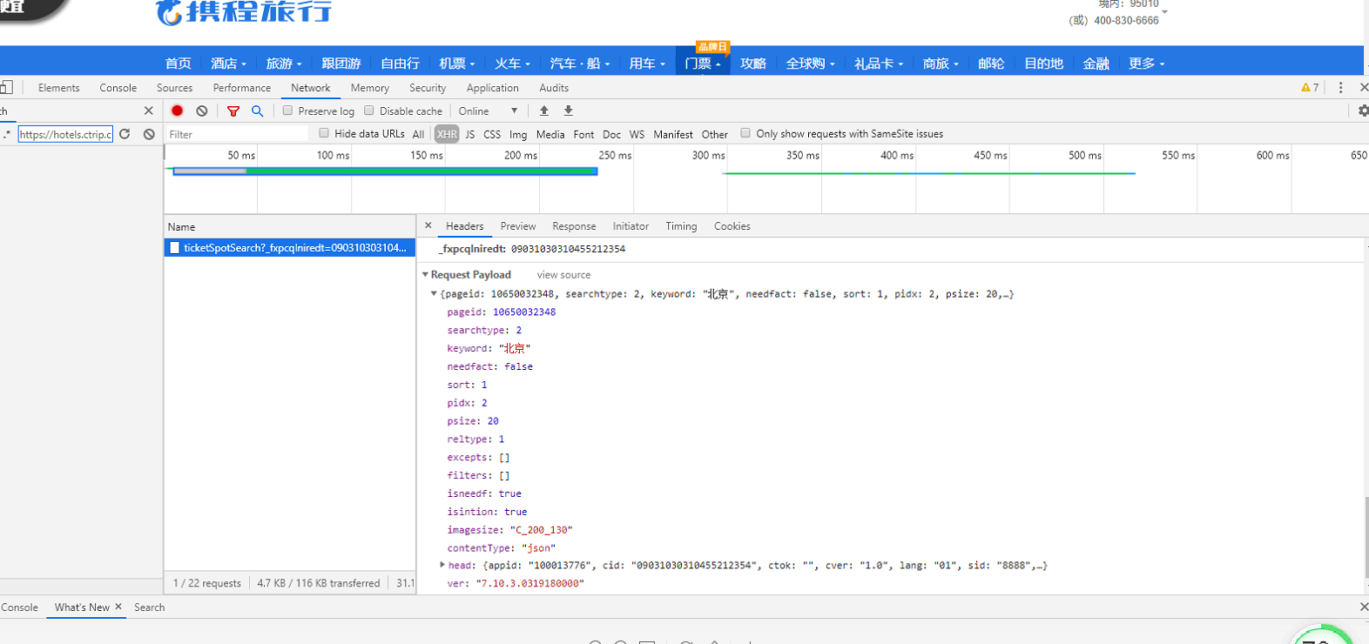
Task: Click the export HAR download arrow
Action: tap(569, 111)
